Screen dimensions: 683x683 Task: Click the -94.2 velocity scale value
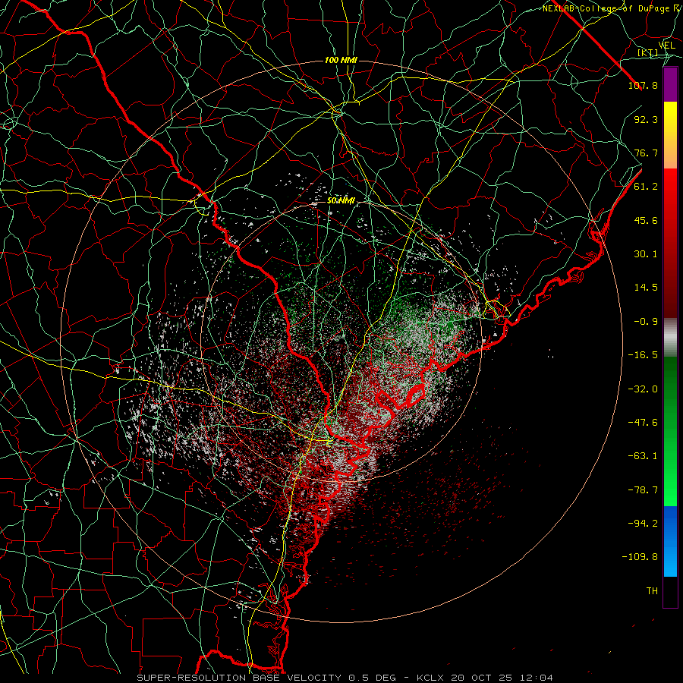643,524
